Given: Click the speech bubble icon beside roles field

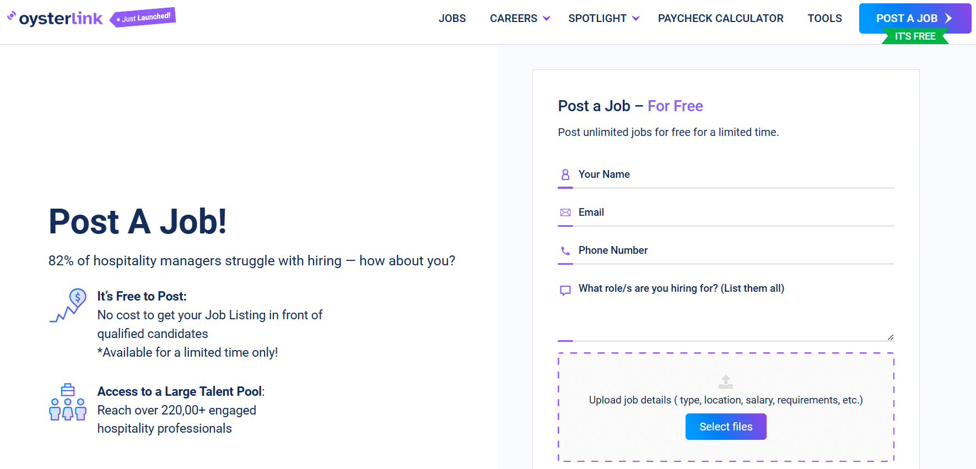Looking at the screenshot, I should [x=565, y=290].
